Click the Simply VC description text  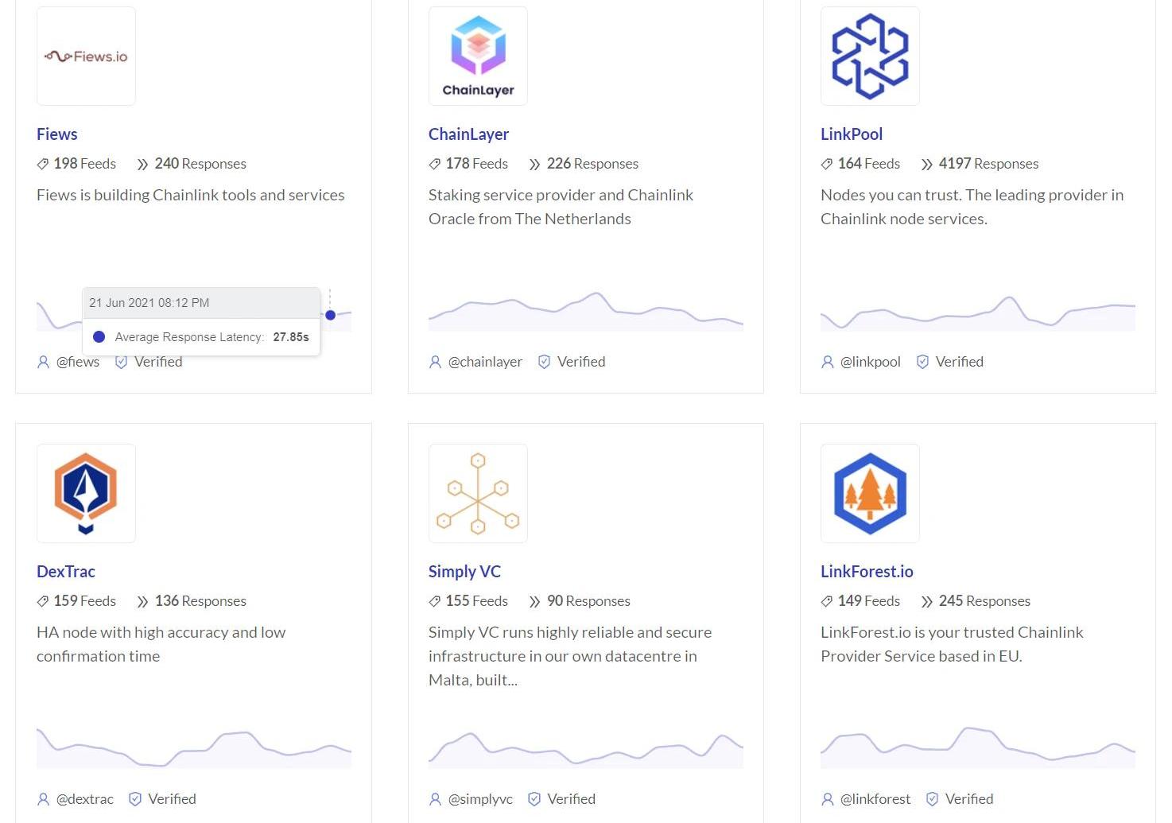coord(570,656)
